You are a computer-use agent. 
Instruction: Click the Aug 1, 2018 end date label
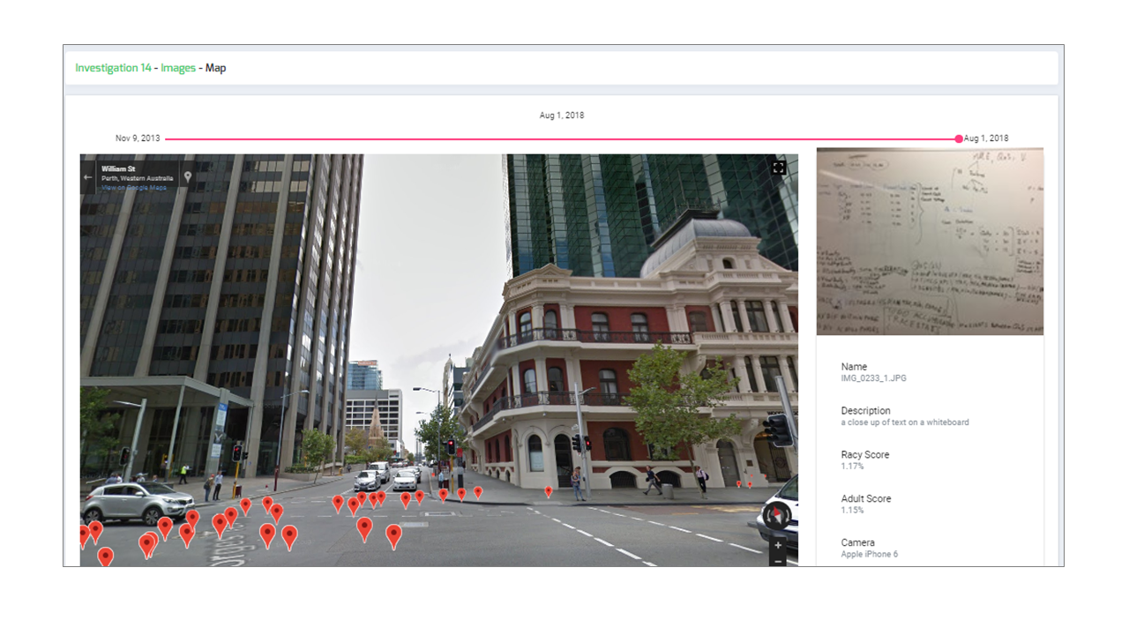(986, 138)
